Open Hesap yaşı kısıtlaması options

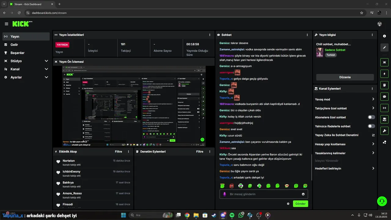click(x=345, y=144)
